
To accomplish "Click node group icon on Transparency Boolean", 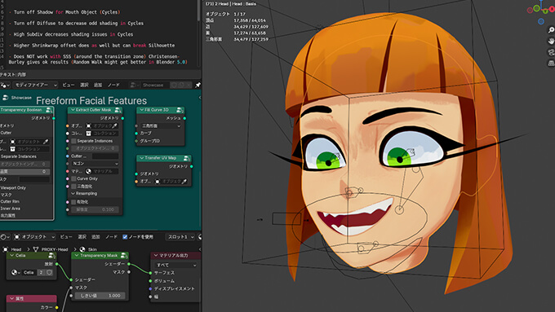I will [49, 110].
